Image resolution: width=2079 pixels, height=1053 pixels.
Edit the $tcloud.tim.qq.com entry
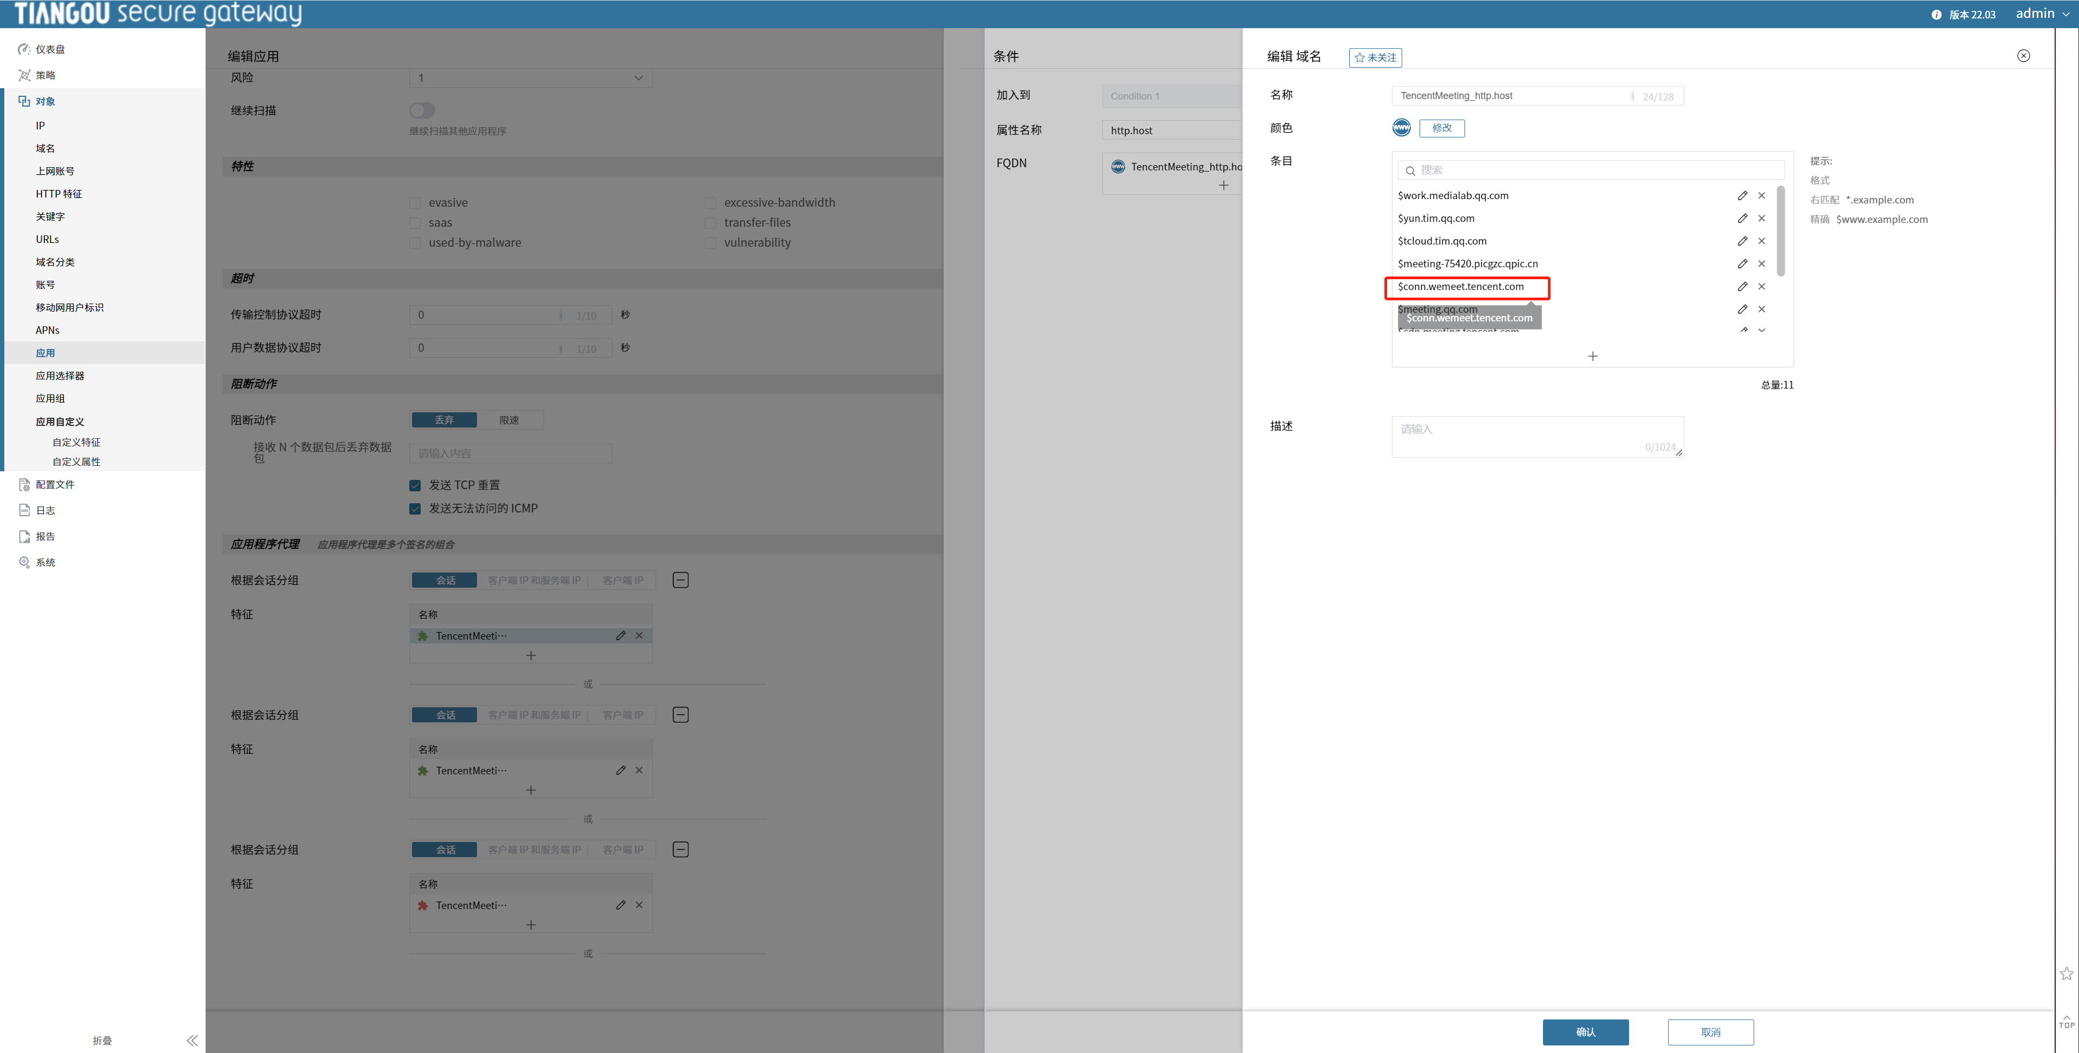tap(1742, 240)
